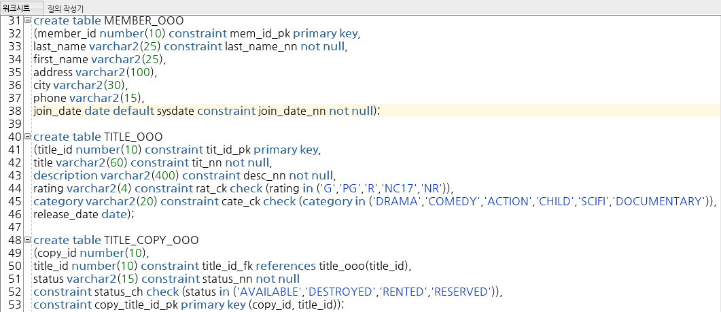721x312 pixels.
Task: Click copy_id number(10) on line 49
Action: coord(91,253)
